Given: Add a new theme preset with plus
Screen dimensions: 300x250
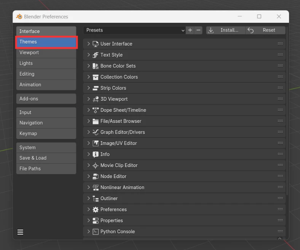Looking at the screenshot, I should pos(190,30).
